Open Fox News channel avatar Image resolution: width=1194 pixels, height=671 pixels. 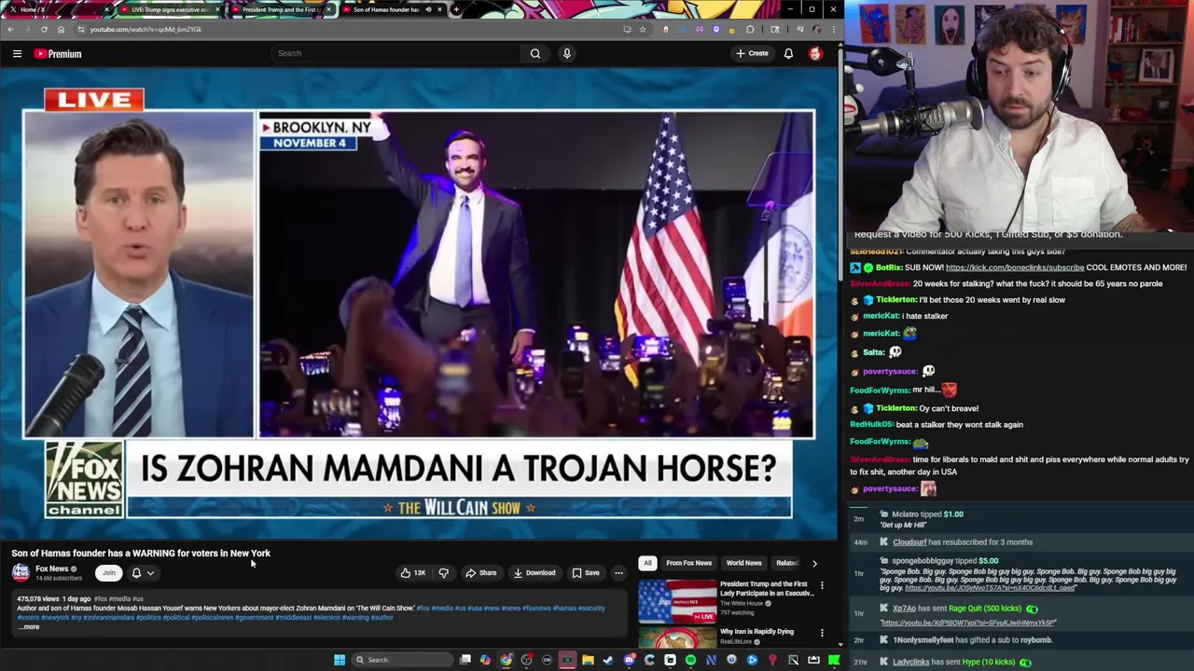click(x=21, y=572)
